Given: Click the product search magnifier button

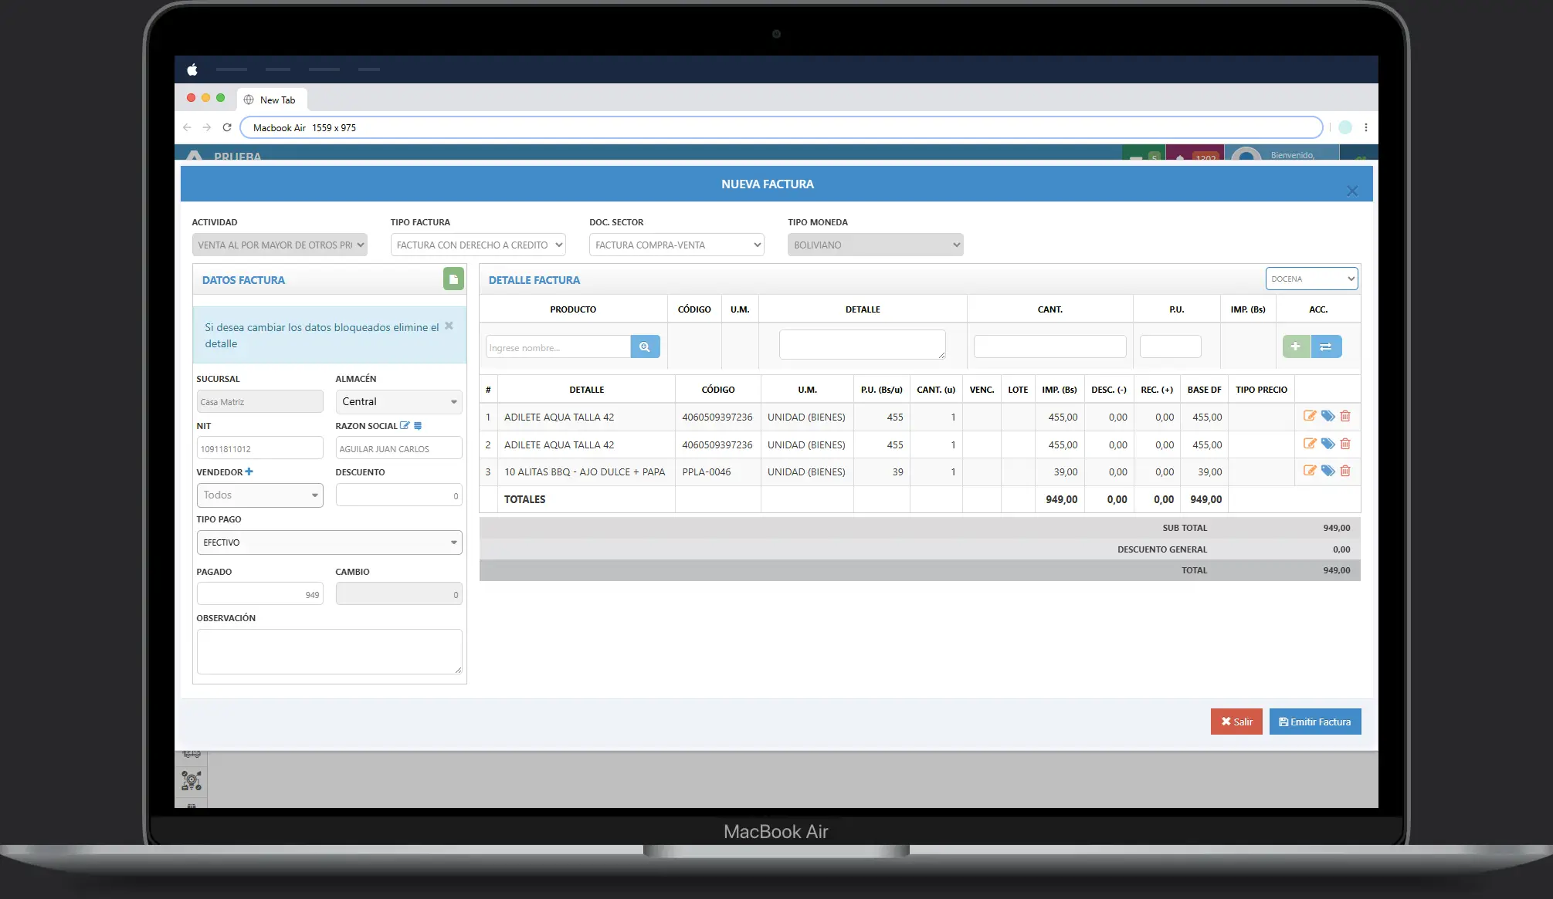Looking at the screenshot, I should pos(645,347).
